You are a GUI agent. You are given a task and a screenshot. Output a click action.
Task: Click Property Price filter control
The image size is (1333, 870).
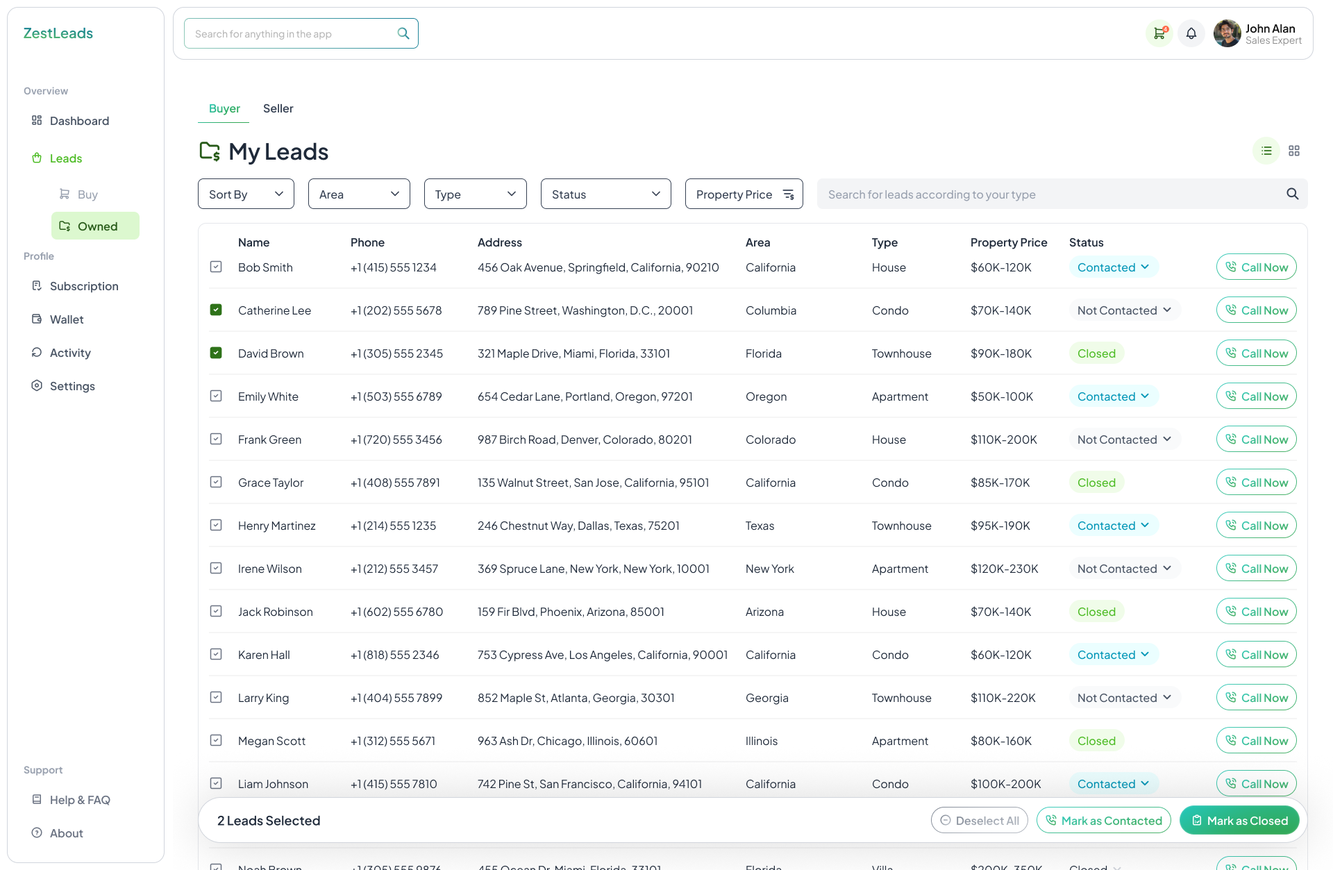click(743, 194)
